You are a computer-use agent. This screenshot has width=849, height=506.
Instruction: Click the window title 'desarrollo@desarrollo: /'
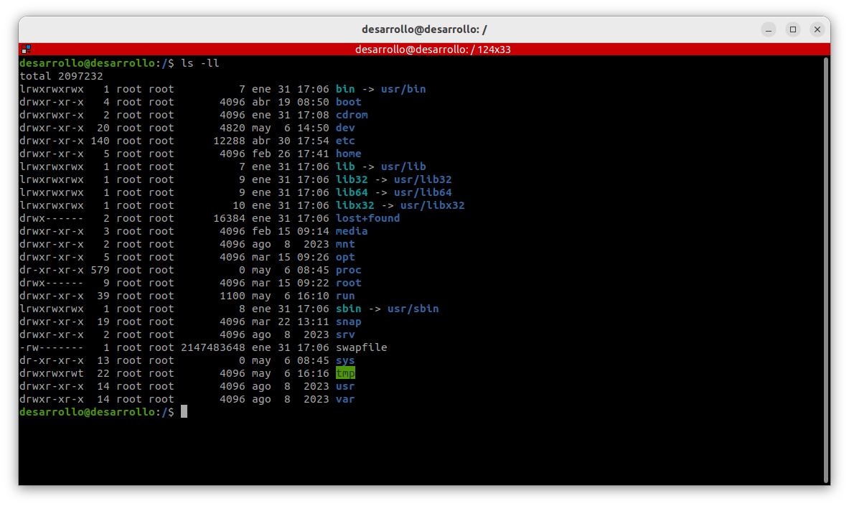424,29
